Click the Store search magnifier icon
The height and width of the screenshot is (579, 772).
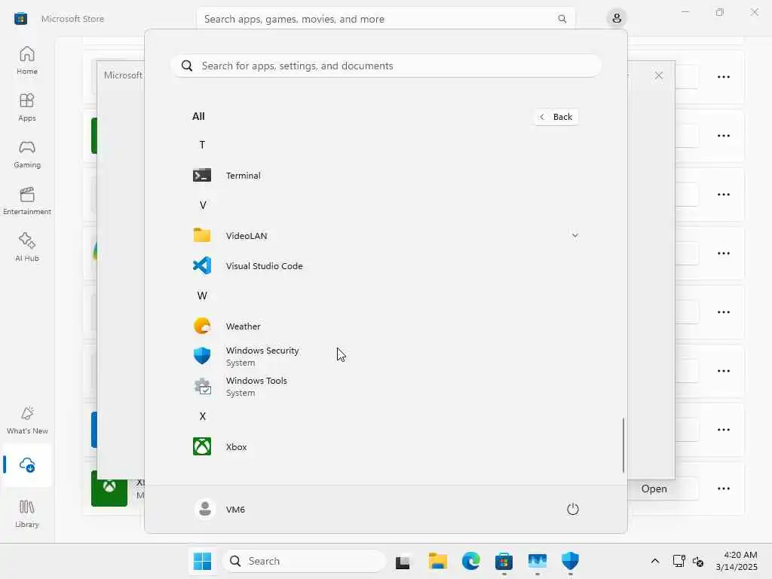pos(562,19)
